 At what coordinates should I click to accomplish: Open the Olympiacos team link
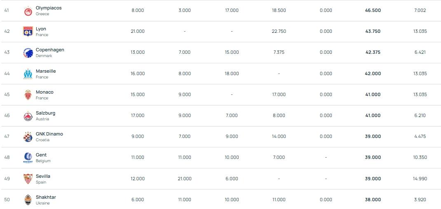point(49,8)
